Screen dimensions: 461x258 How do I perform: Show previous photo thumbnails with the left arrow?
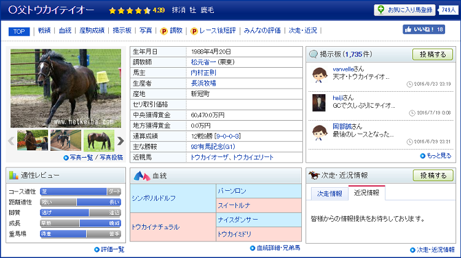pyautogui.click(x=11, y=141)
